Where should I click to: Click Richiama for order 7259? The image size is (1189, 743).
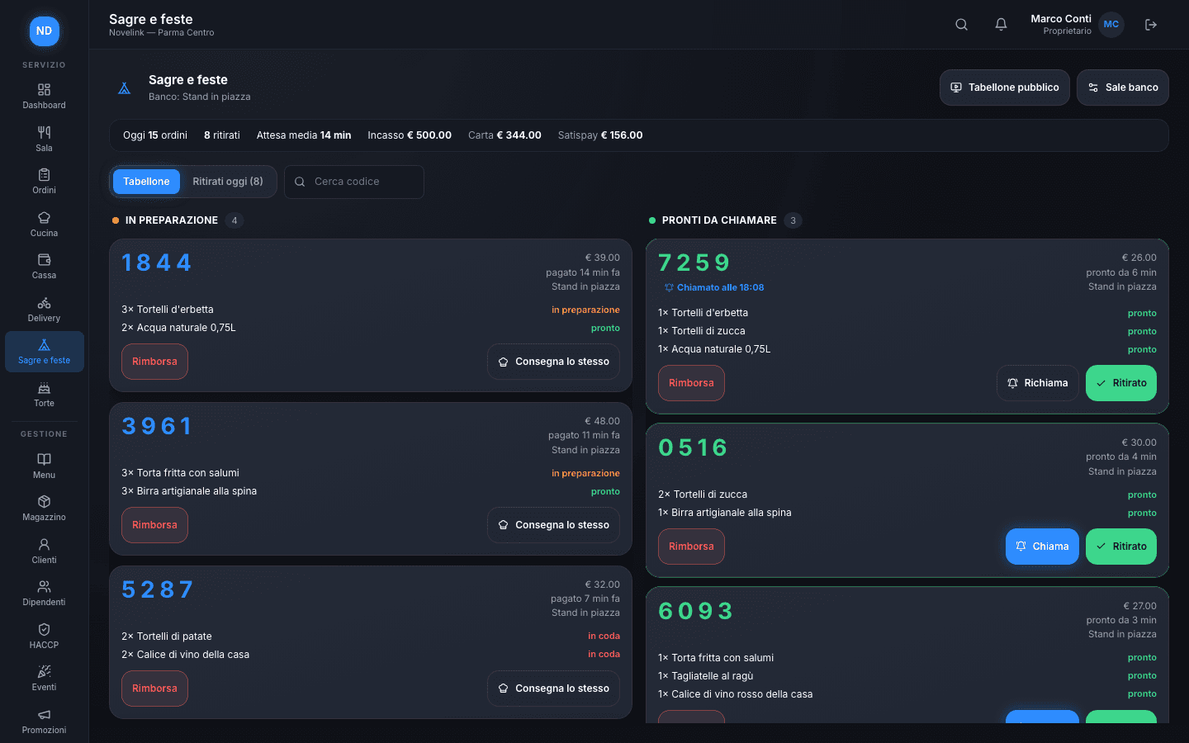click(x=1038, y=383)
